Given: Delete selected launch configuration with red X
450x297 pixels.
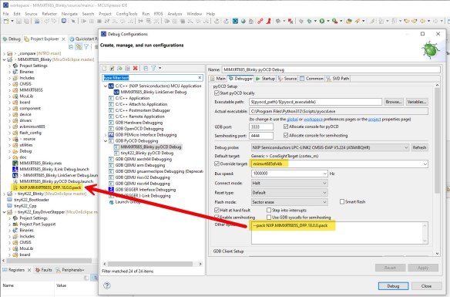Looking at the screenshot, I should 135,69.
